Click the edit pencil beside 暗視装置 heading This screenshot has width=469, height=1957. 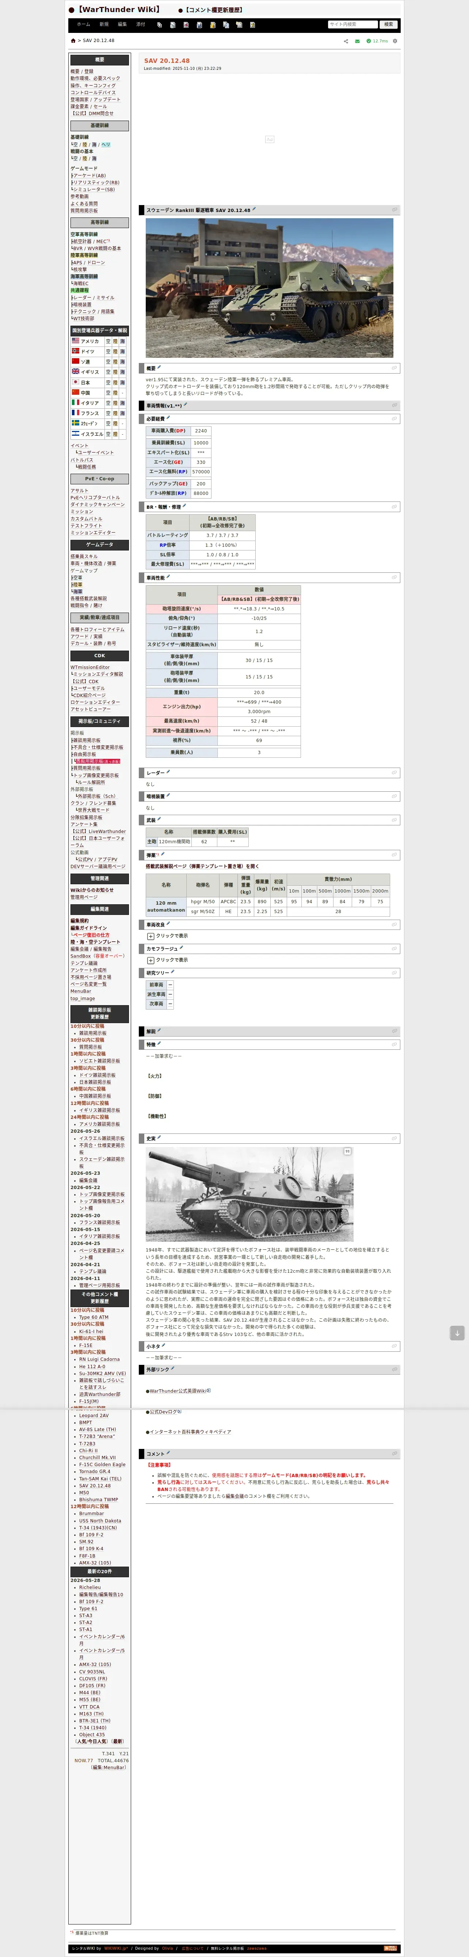(x=168, y=796)
